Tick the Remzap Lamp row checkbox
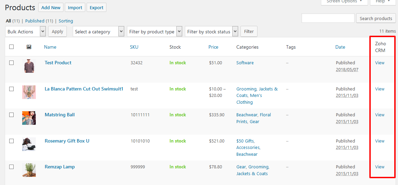398x185 pixels. coord(11,167)
